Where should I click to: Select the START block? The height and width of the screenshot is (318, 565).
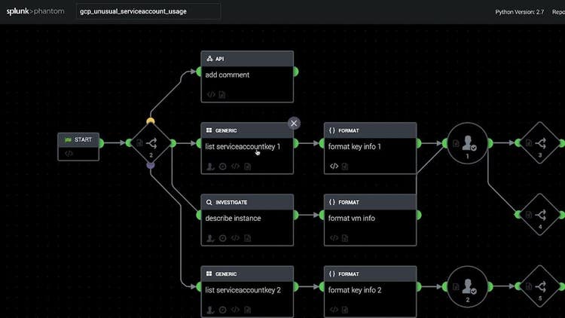pos(79,140)
